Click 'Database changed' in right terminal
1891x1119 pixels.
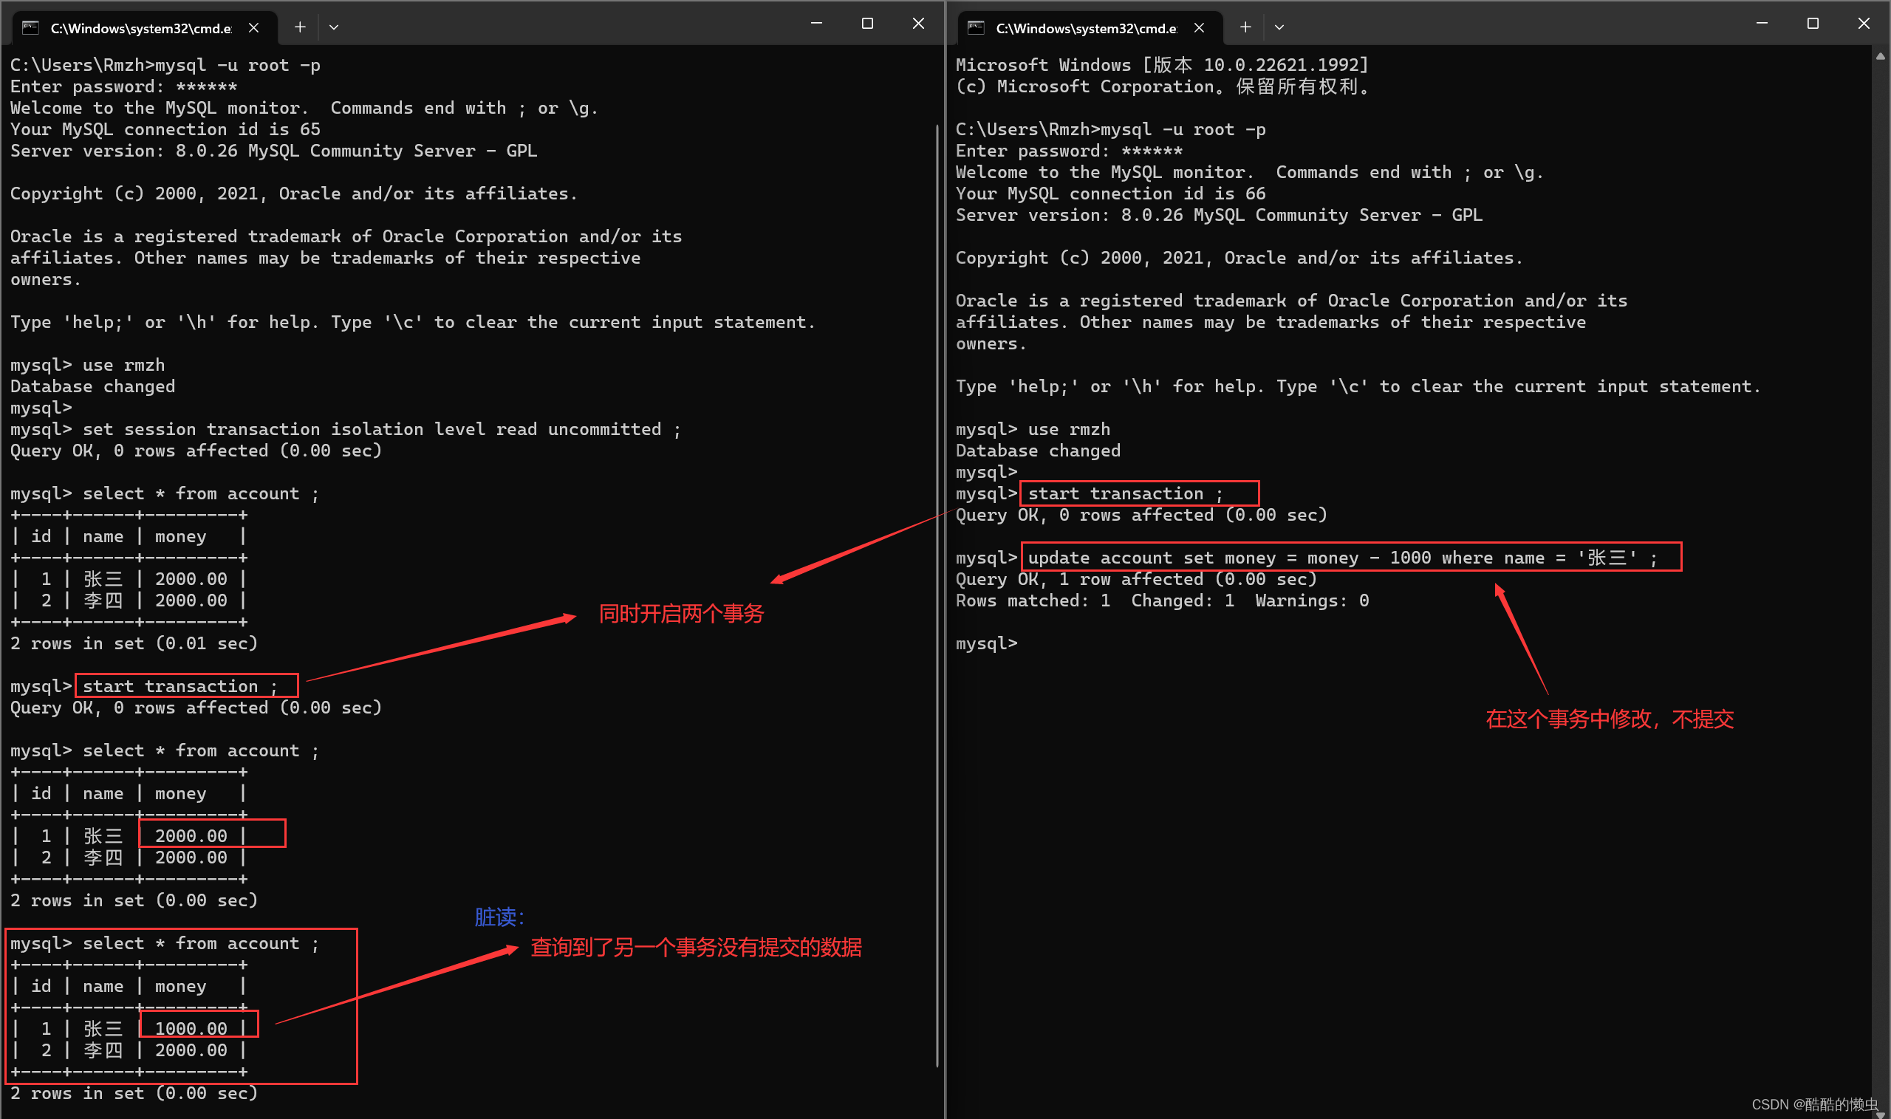pos(1039,451)
